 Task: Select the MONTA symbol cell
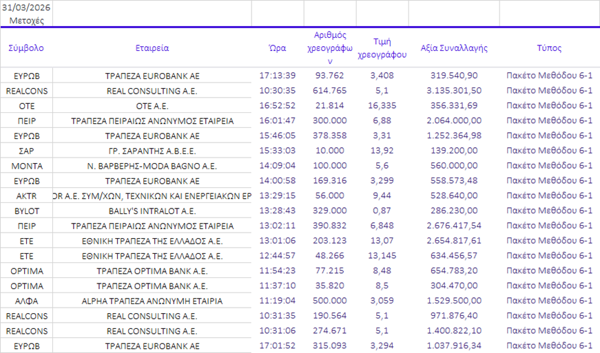pyautogui.click(x=26, y=167)
